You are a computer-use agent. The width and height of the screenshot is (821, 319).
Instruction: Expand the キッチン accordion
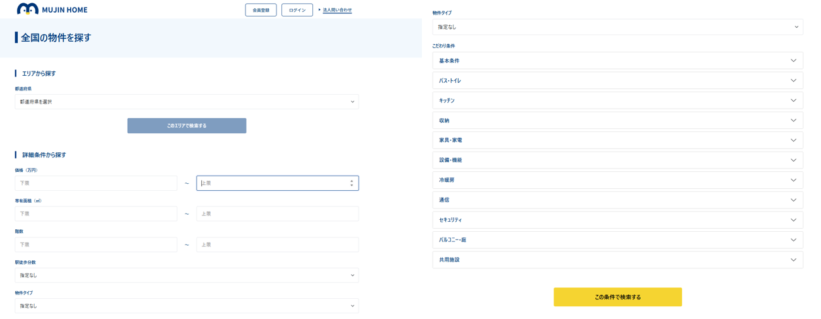point(617,100)
